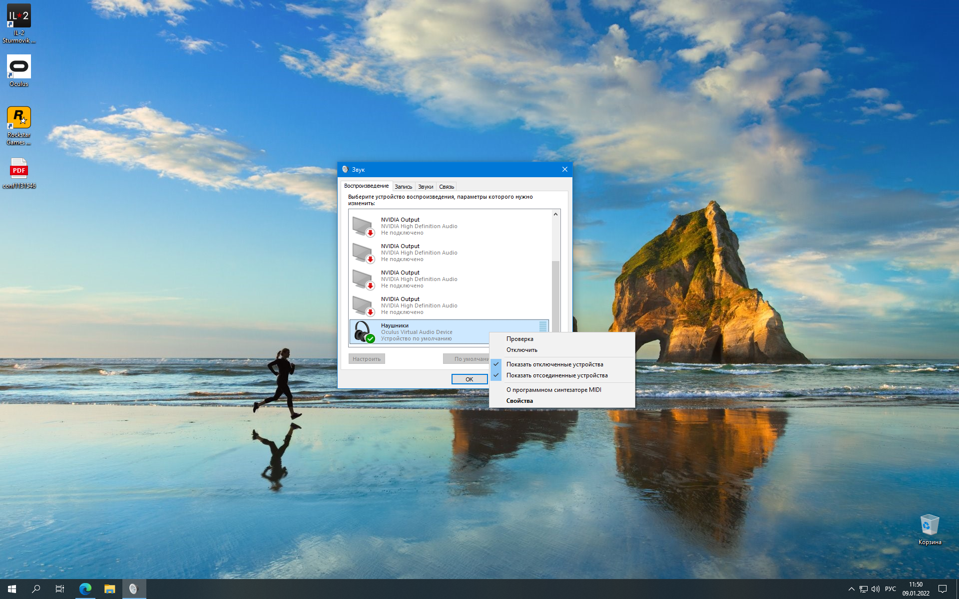The height and width of the screenshot is (599, 959).
Task: Open File Explorer from the taskbar
Action: (x=109, y=589)
